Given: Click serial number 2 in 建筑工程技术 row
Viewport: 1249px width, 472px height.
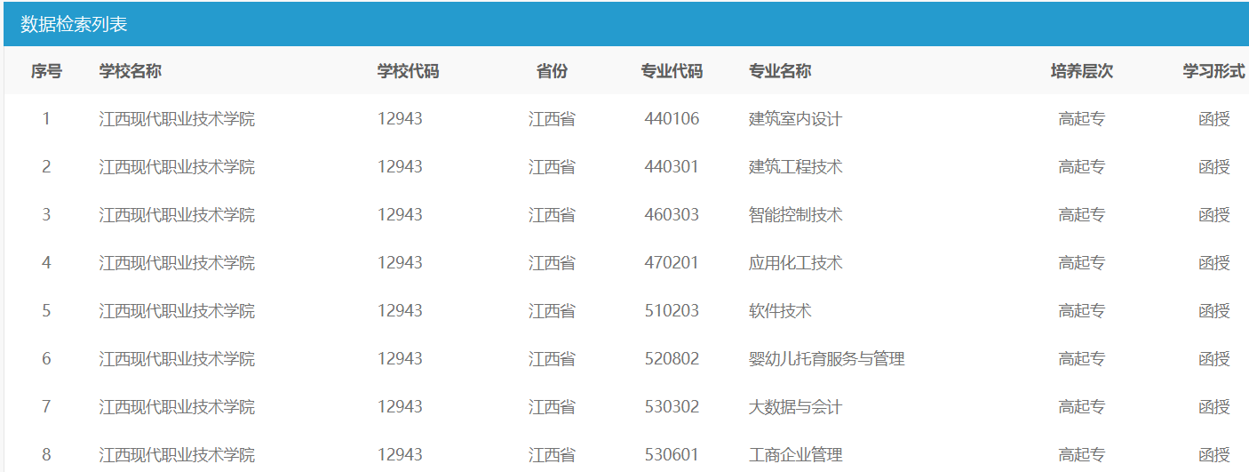Looking at the screenshot, I should click(46, 166).
